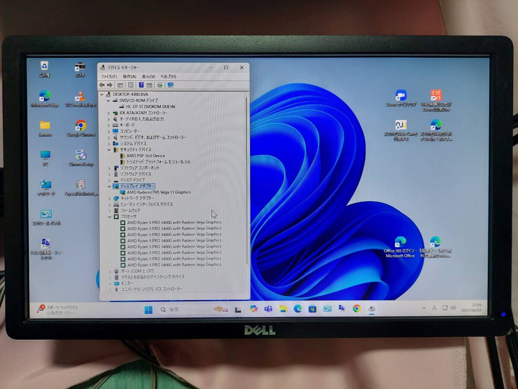The height and width of the screenshot is (389, 518).
Task: Click the Device Manager vertical scrollbar
Action: 247,180
